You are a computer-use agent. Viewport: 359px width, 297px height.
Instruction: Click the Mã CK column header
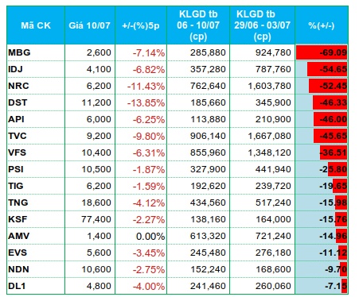tap(36, 25)
